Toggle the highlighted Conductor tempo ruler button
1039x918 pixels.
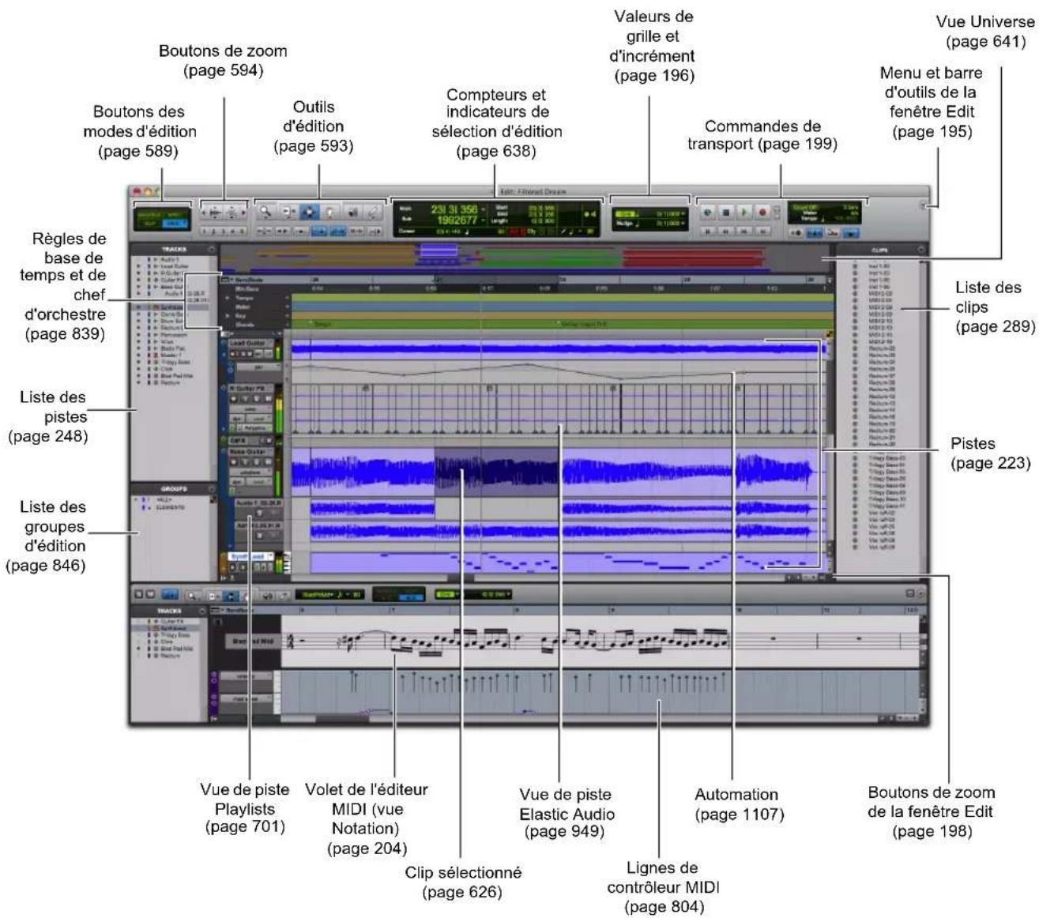click(851, 233)
